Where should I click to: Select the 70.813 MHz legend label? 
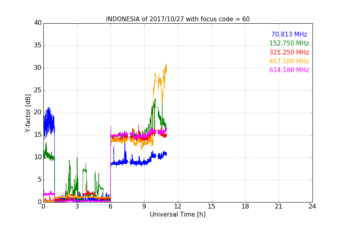(289, 34)
